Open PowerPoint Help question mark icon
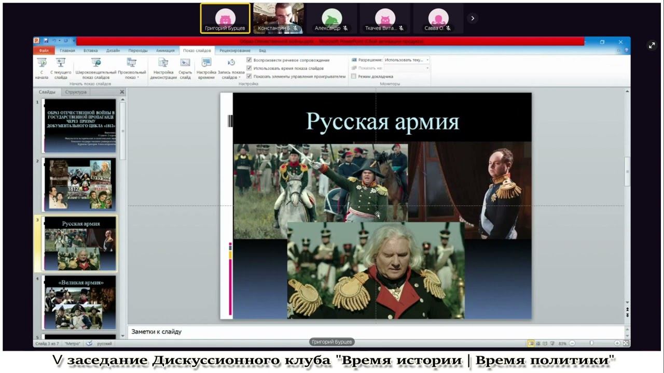664x373 pixels. click(626, 50)
